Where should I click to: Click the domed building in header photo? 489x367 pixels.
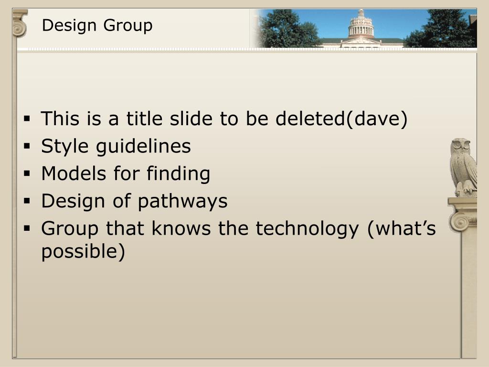(x=361, y=31)
